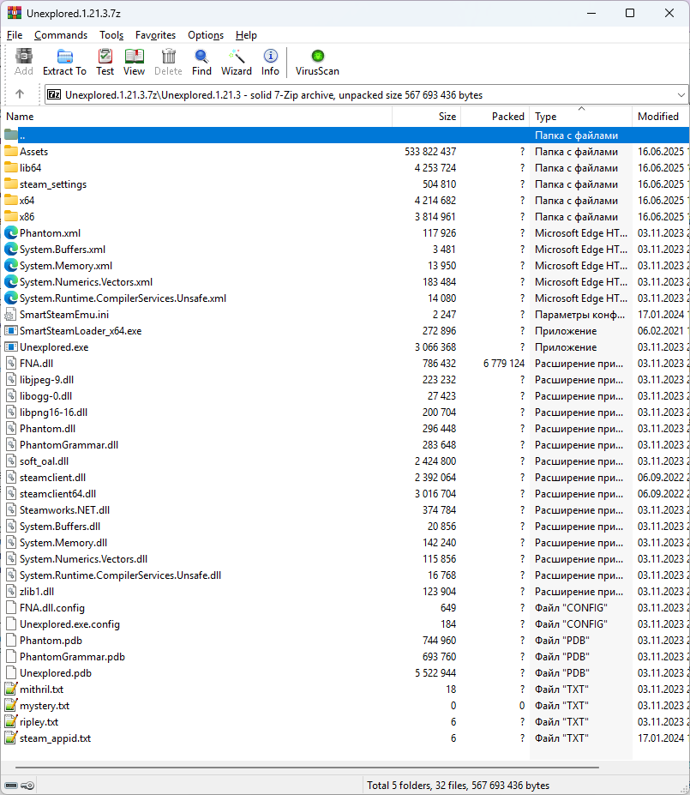The height and width of the screenshot is (795, 690).
Task: Select libjpeg-9.dll file
Action: [x=46, y=379]
